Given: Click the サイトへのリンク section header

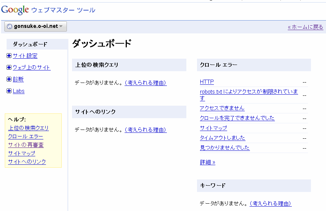Looking at the screenshot, I should (x=129, y=112).
